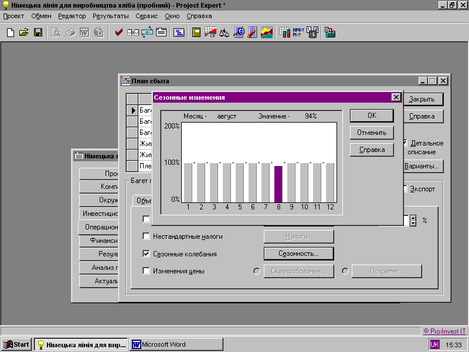Viewport: 469px width, 352px height.
Task: Click the blue exchange arrows toolbar icon
Action: coord(147,32)
